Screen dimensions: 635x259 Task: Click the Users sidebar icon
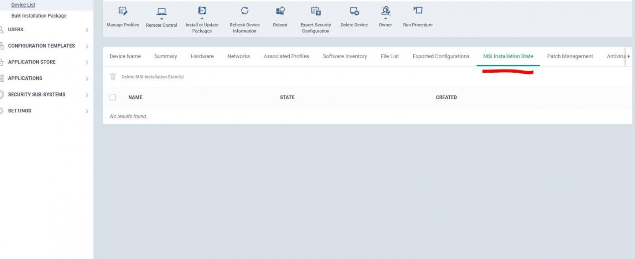[x=1, y=30]
